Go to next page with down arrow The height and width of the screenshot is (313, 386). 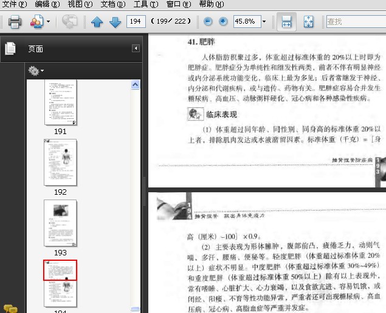click(115, 22)
